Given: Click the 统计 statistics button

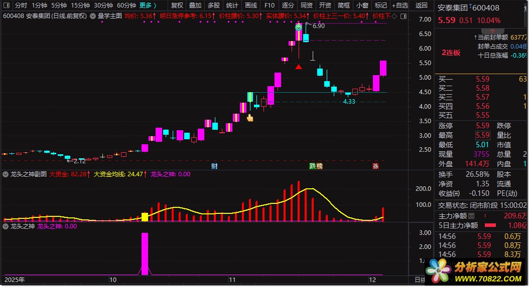Looking at the screenshot, I should pyautogui.click(x=232, y=6).
